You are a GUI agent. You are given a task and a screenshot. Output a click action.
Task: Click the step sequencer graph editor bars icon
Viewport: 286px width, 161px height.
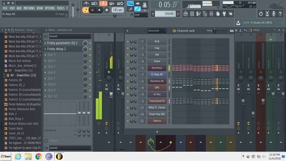[x=231, y=31]
